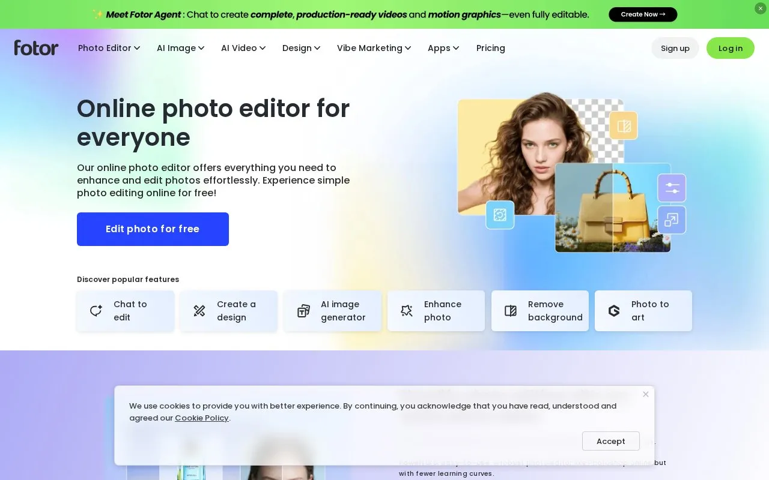Click the resize icon on hero image
Image resolution: width=769 pixels, height=480 pixels.
(672, 220)
